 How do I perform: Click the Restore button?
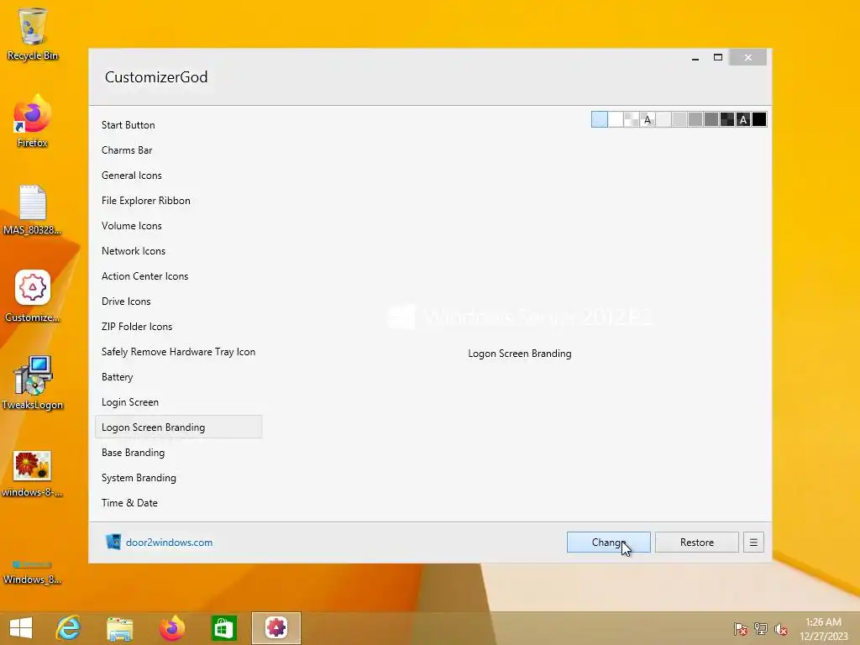(696, 543)
